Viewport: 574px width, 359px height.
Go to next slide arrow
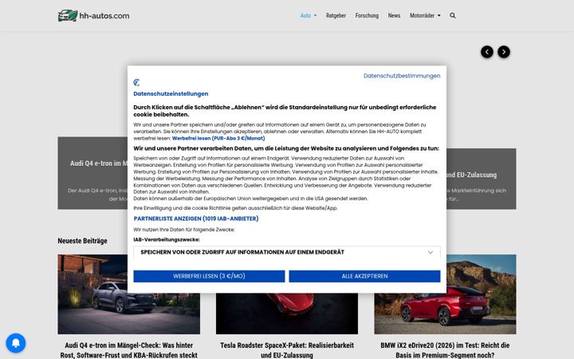point(504,52)
